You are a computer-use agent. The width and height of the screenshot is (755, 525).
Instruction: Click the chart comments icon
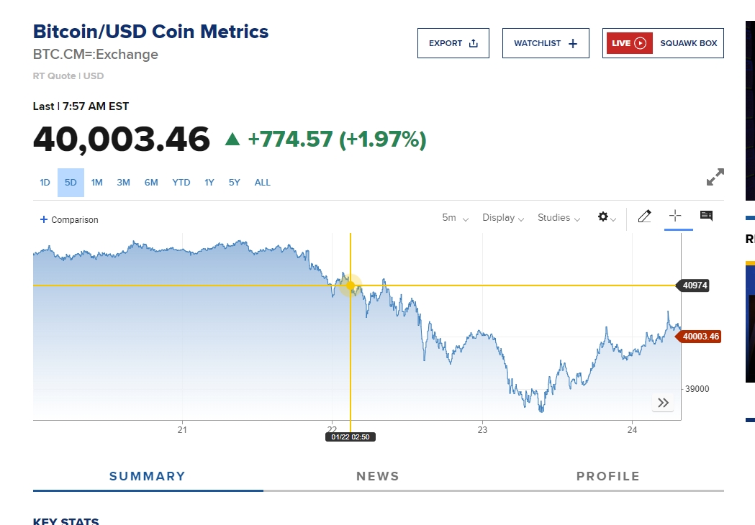706,216
